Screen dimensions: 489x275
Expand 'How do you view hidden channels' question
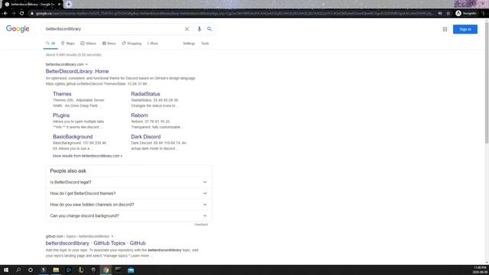[x=128, y=205]
